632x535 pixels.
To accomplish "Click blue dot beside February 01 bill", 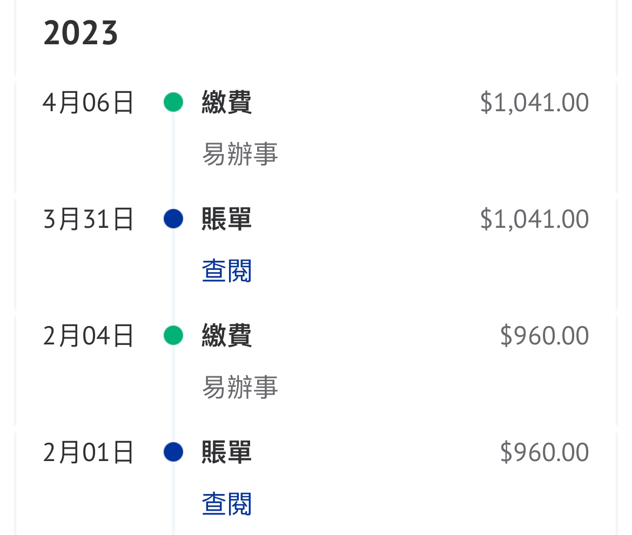I will point(173,452).
